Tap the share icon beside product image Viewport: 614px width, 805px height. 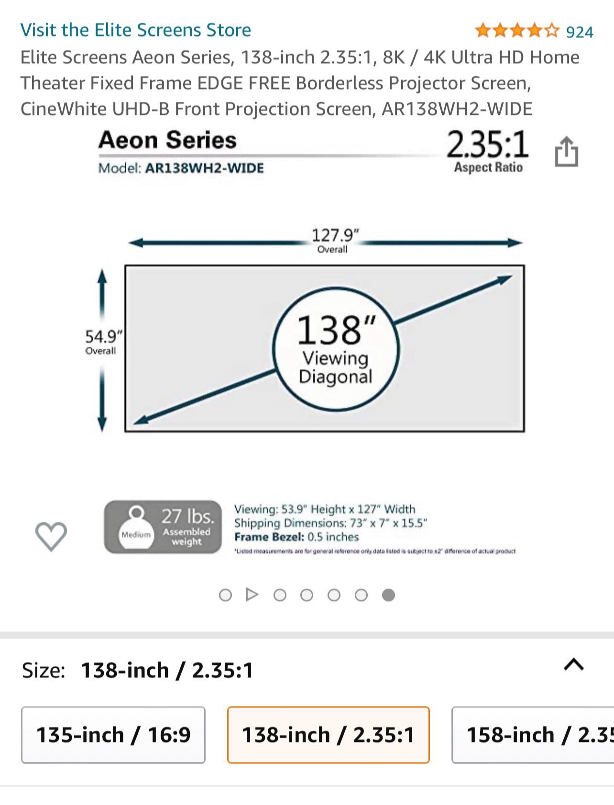point(566,152)
